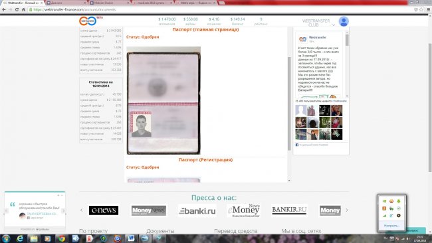This screenshot has height=243, width=432.
Task: Click the $ 149.14 header amount
Action: click(x=237, y=19)
